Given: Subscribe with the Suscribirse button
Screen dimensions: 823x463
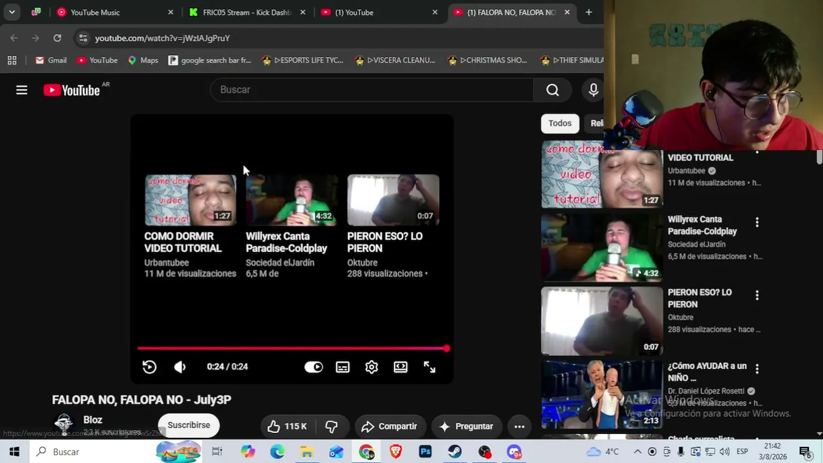Looking at the screenshot, I should click(x=188, y=425).
